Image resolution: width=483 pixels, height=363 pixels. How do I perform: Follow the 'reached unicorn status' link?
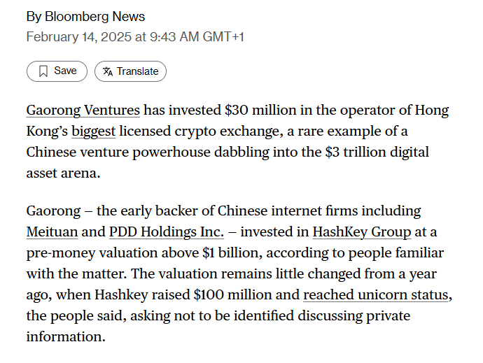[x=375, y=295]
